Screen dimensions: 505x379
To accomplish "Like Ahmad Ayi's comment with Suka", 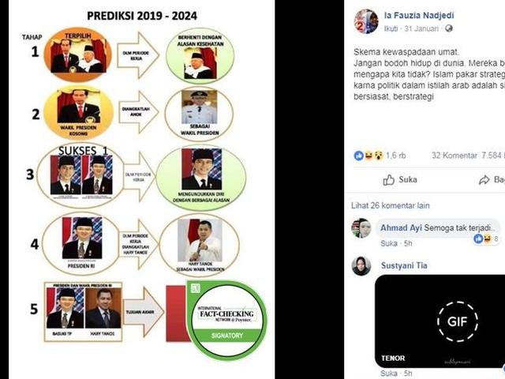I will pos(389,243).
